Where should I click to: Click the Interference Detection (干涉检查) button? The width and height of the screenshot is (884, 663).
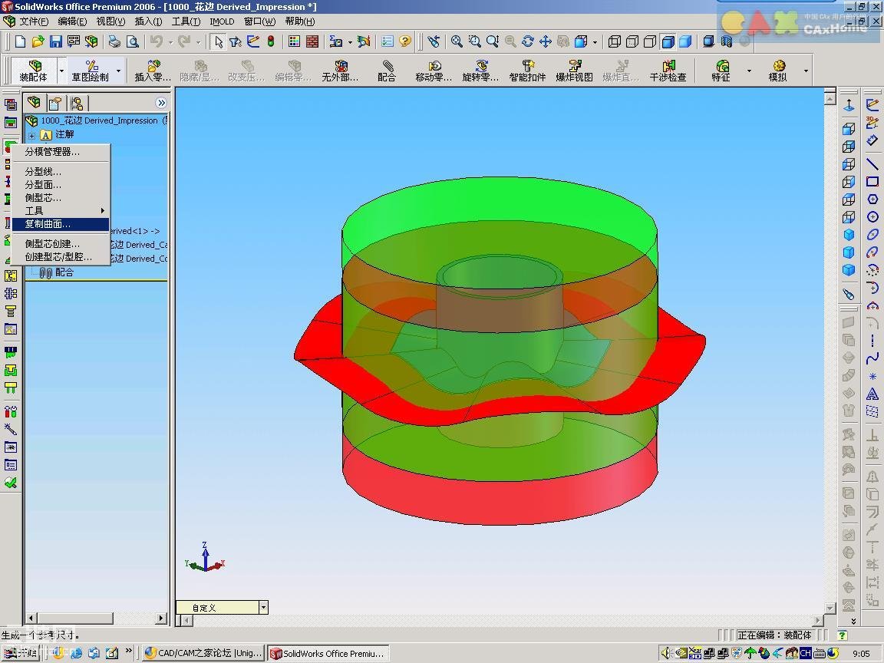668,71
